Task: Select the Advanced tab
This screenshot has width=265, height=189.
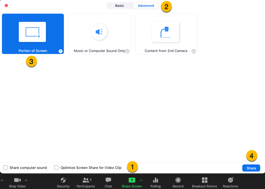Action: pos(146,6)
